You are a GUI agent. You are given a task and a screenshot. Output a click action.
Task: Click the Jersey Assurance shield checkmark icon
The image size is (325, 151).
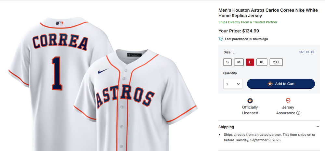[288, 101]
